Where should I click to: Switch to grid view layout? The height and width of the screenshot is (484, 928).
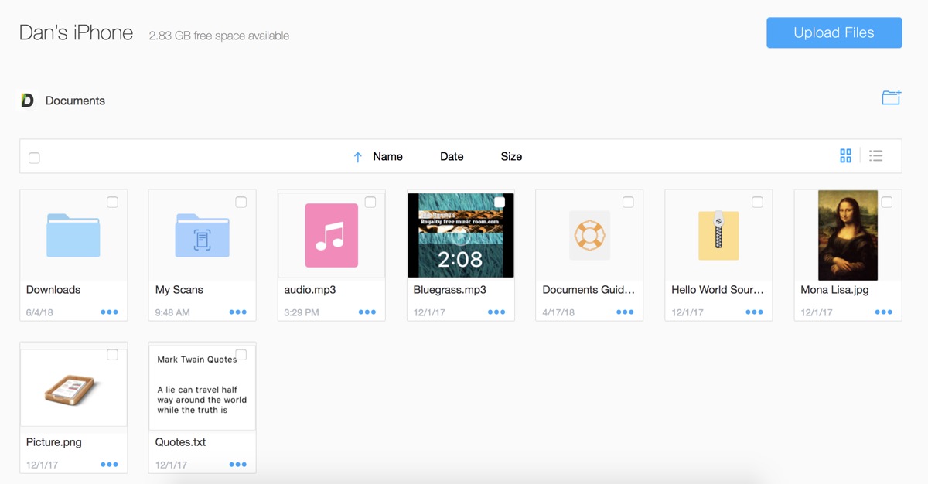[x=845, y=156]
